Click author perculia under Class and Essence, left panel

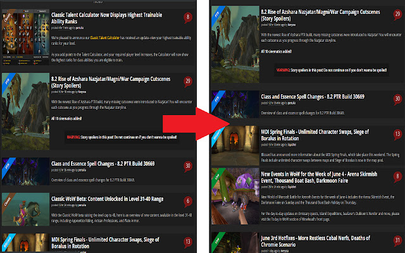click(x=82, y=170)
